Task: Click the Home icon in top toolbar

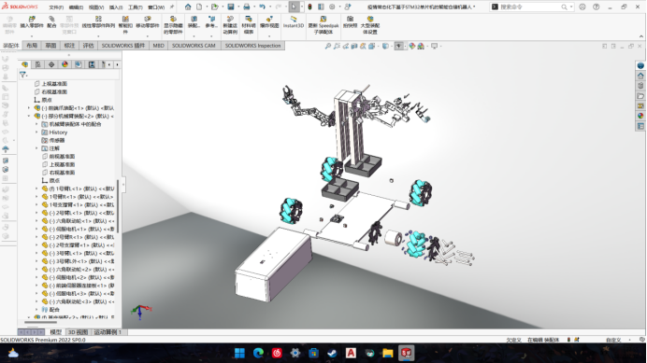Action: click(x=188, y=7)
